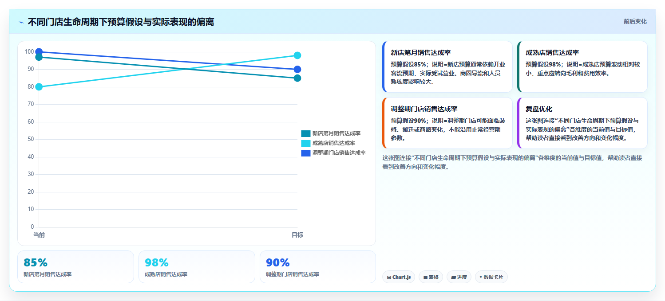
Task: Click the 进度 tag chip
Action: coord(459,277)
